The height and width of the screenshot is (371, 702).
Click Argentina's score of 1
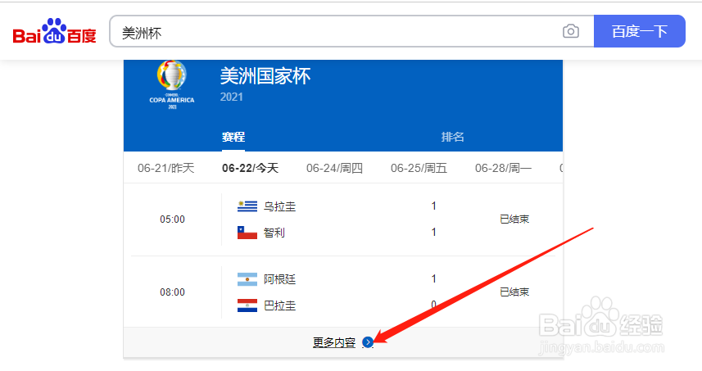[x=433, y=278]
